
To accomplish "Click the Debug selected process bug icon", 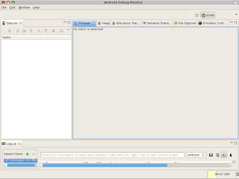I will tap(10, 31).
